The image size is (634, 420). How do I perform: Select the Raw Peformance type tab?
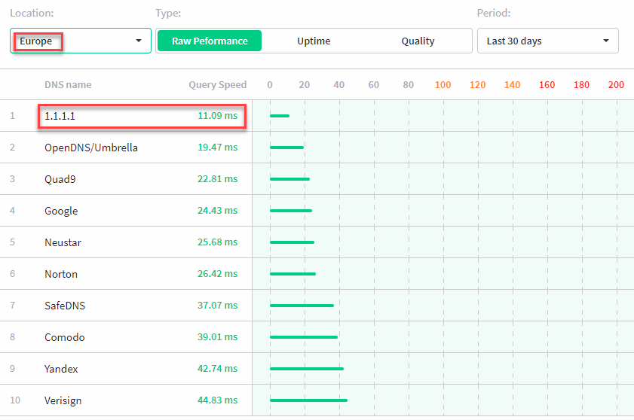pyautogui.click(x=210, y=41)
